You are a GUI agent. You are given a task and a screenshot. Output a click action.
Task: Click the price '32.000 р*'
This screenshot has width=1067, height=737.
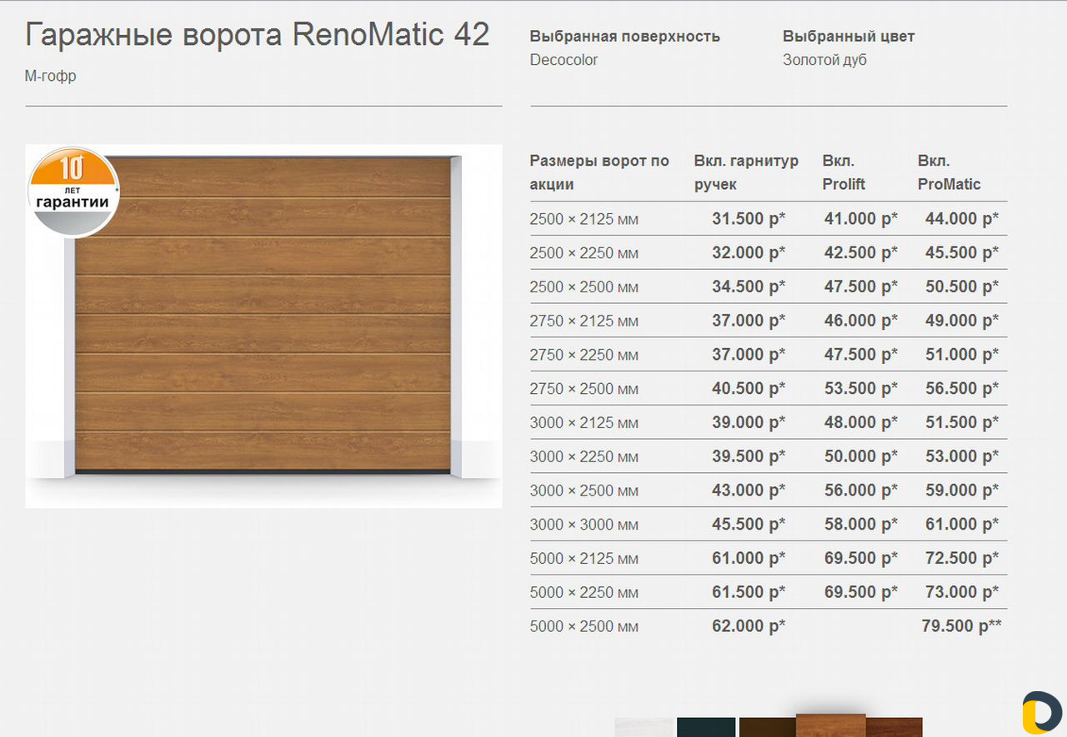click(x=749, y=252)
